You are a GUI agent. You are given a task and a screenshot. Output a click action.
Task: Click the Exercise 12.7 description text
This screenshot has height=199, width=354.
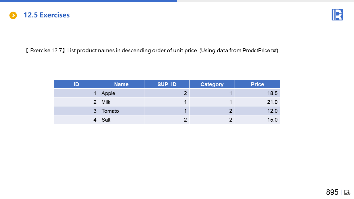[x=152, y=51]
